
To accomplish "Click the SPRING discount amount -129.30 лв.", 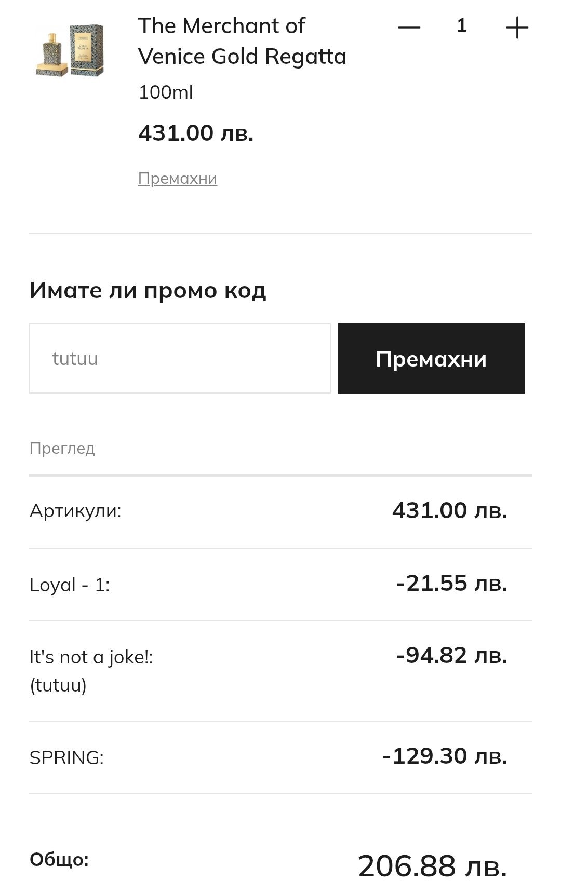I will coord(445,756).
